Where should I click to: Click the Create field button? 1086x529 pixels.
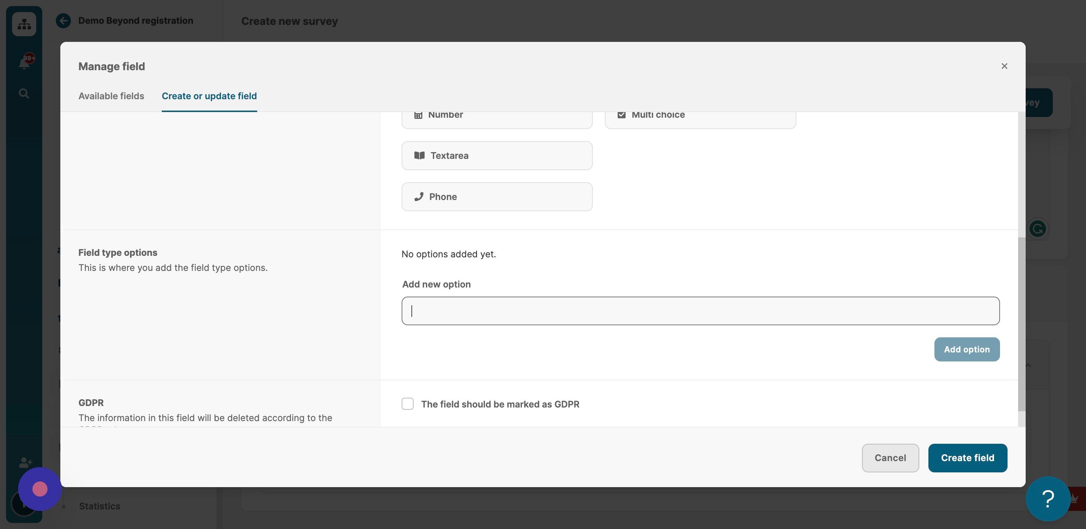(x=968, y=458)
